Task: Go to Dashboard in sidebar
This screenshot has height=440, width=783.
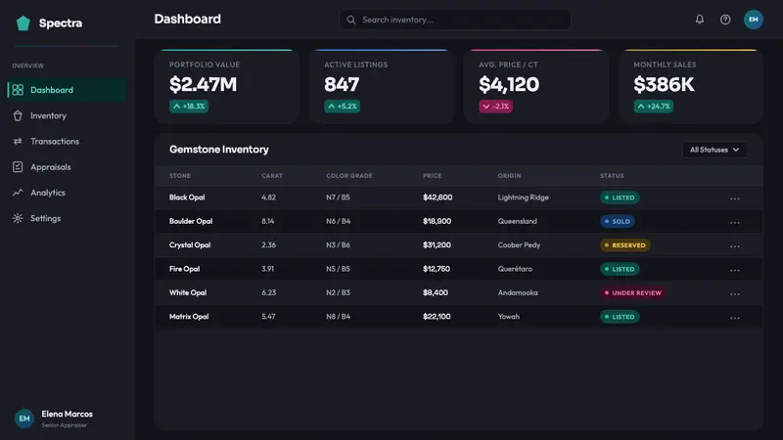Action: click(x=67, y=90)
